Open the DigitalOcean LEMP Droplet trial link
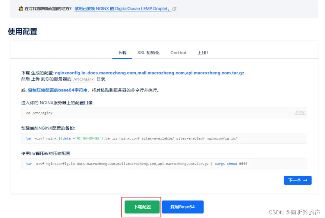The width and height of the screenshot is (325, 218). (x=122, y=9)
